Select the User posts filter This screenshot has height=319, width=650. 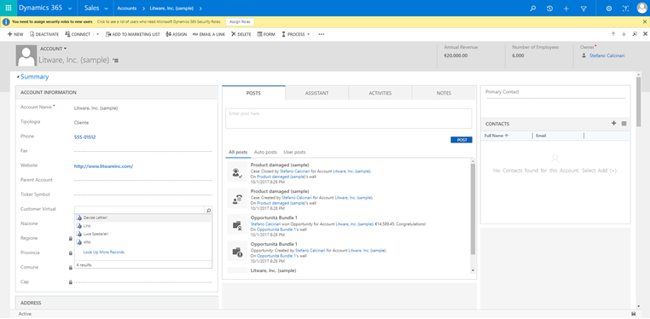coord(295,153)
